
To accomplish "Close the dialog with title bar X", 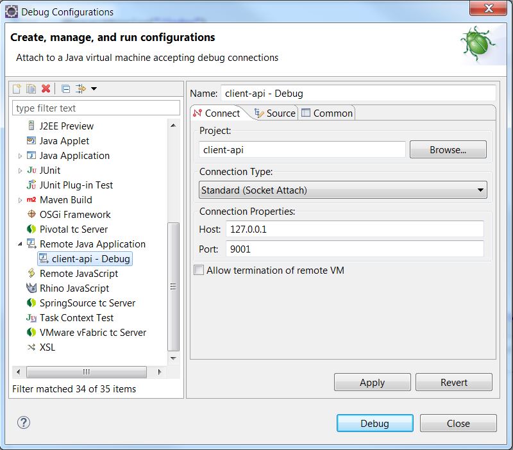I will coord(488,8).
